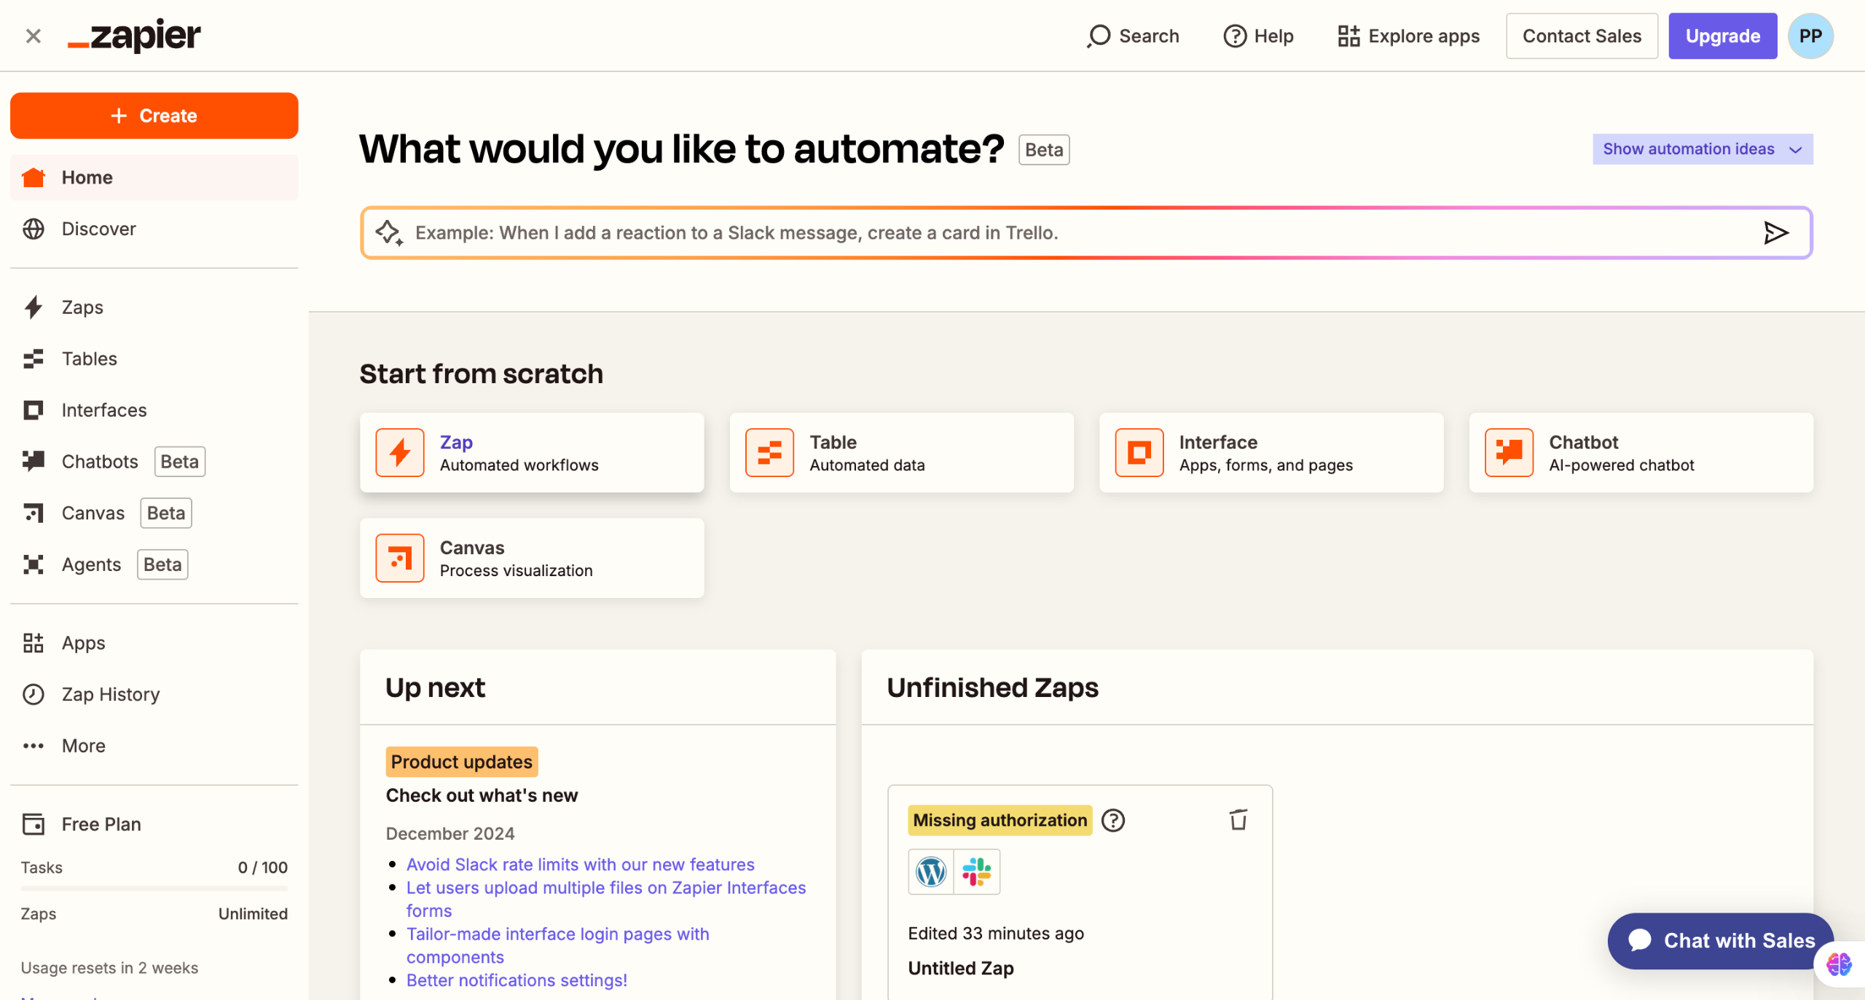This screenshot has height=1000, width=1865.
Task: Open Zap History in sidebar
Action: (110, 694)
